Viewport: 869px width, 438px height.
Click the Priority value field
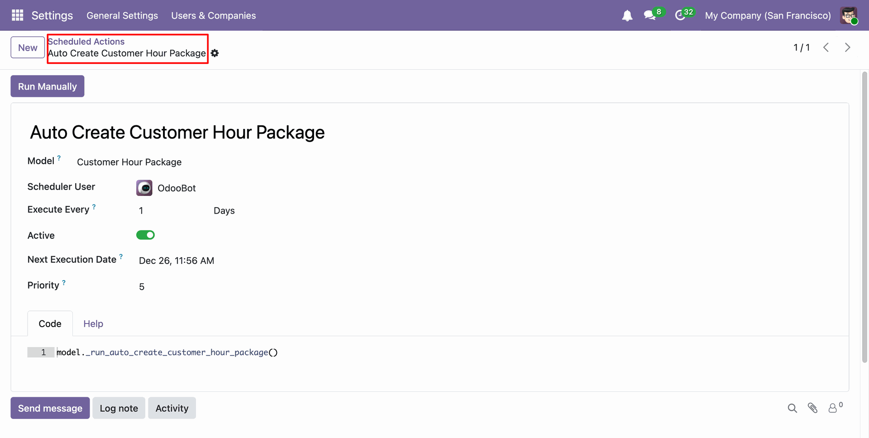point(142,287)
